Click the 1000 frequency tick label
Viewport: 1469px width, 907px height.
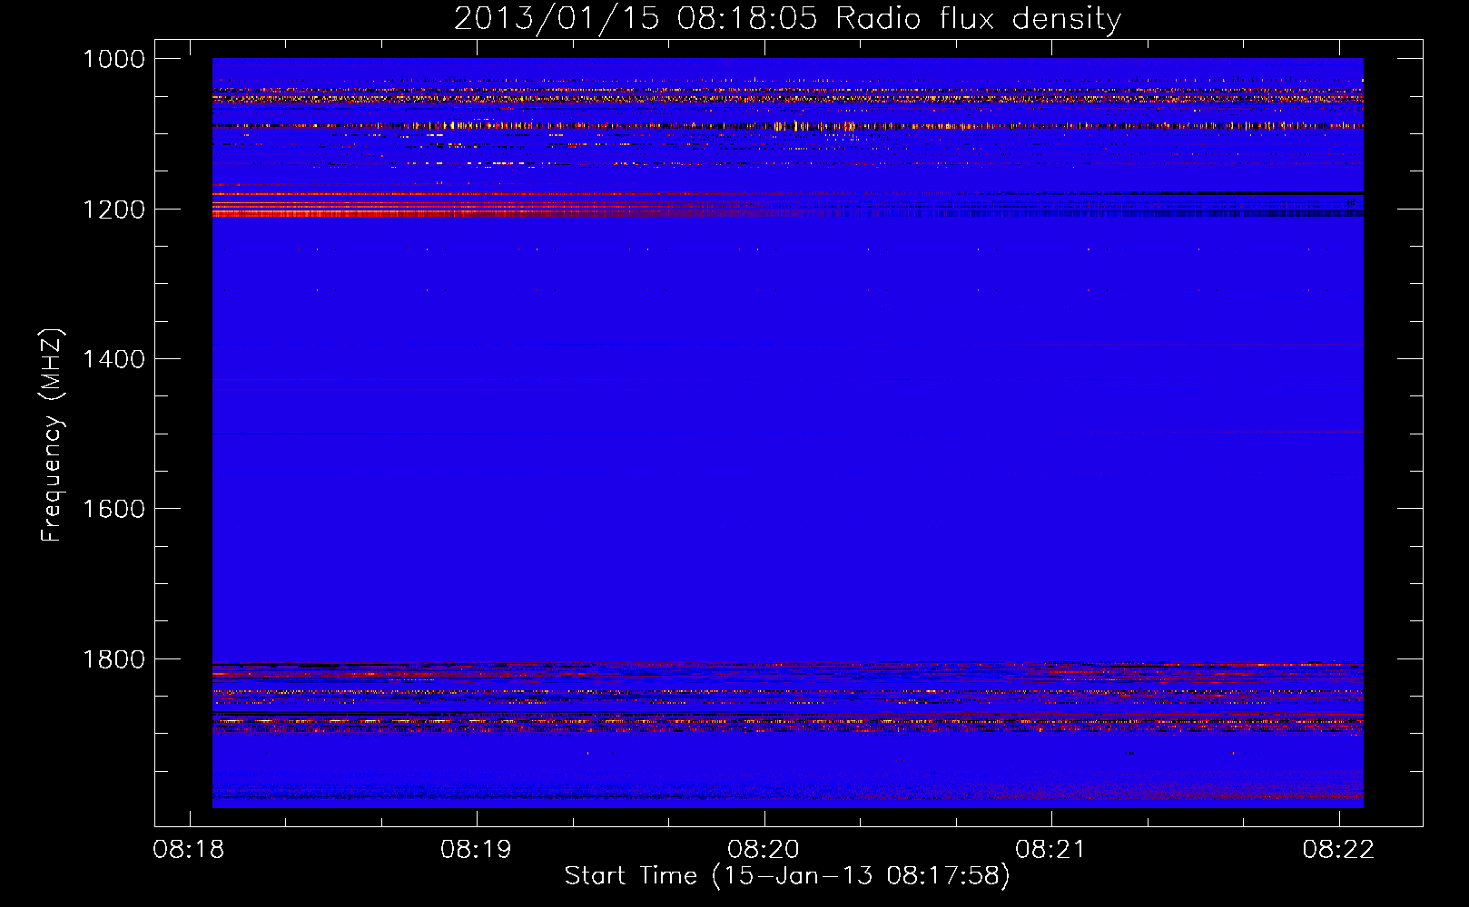[x=113, y=59]
